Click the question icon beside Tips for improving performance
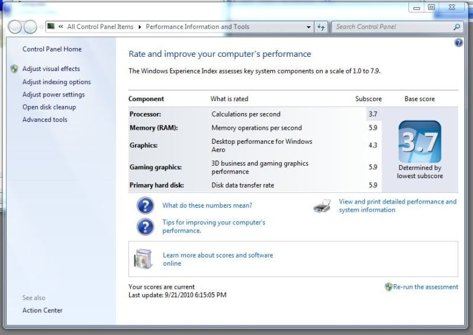This screenshot has width=473, height=335. coord(146,227)
